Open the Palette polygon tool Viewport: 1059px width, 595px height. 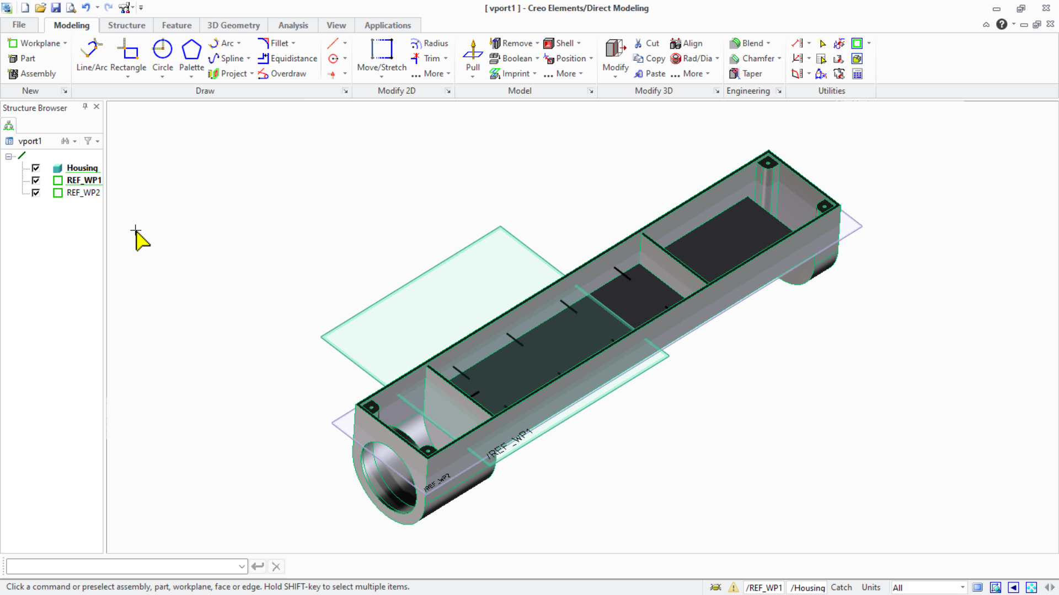191,55
